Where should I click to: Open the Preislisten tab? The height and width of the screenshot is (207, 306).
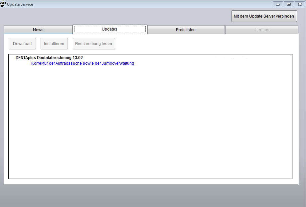(x=186, y=30)
